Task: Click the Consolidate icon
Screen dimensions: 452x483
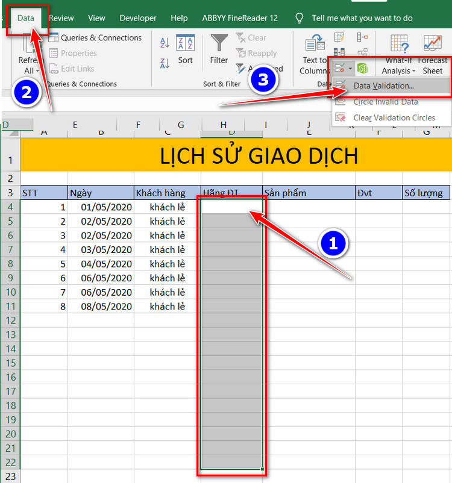Action: (x=363, y=37)
